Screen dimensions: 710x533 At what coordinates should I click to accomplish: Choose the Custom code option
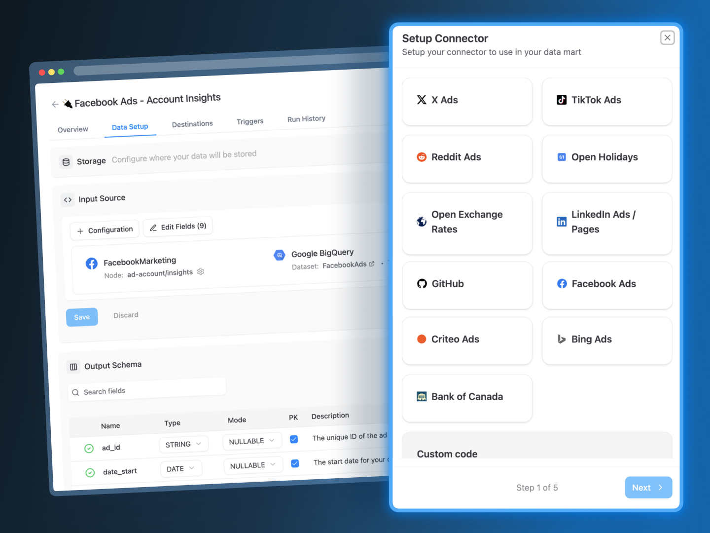tap(537, 446)
